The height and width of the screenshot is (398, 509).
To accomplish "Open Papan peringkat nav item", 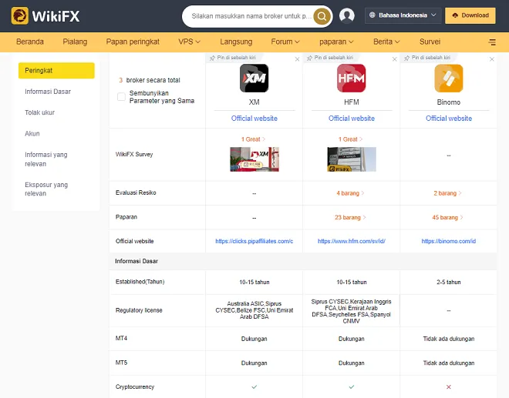I will pyautogui.click(x=133, y=42).
